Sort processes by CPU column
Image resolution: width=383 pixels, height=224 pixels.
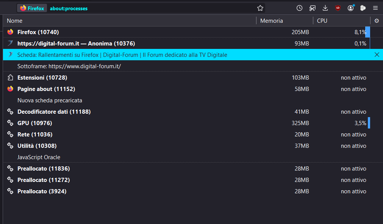click(341, 21)
